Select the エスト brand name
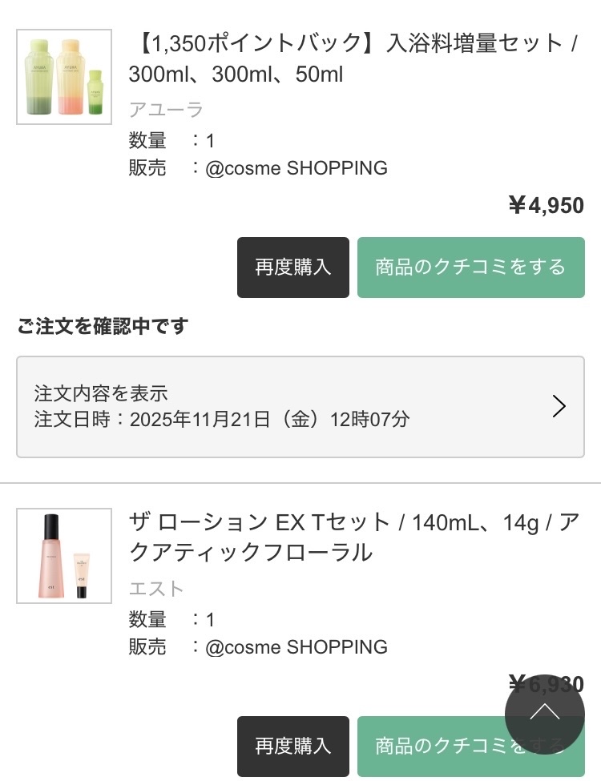 coord(157,589)
